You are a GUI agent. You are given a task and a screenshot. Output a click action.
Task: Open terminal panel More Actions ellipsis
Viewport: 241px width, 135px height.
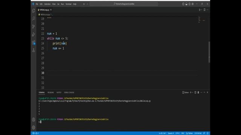(x=201, y=93)
